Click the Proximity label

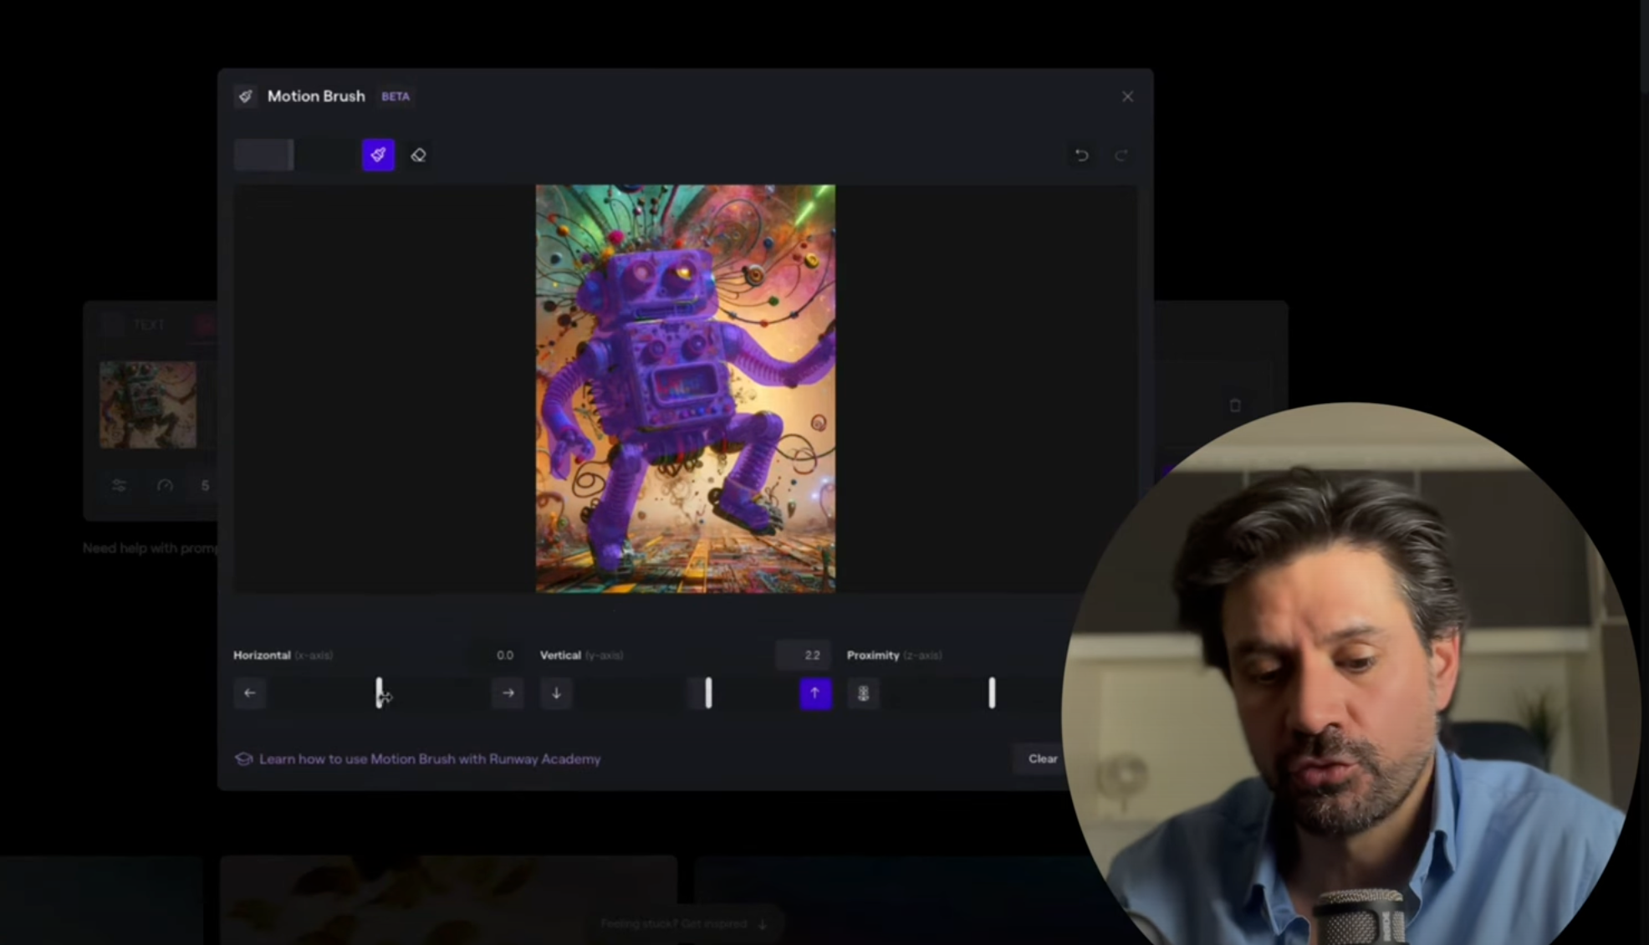(872, 655)
